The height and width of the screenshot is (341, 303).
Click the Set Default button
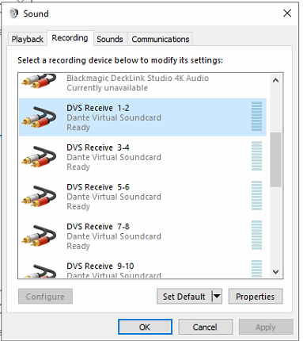184,297
